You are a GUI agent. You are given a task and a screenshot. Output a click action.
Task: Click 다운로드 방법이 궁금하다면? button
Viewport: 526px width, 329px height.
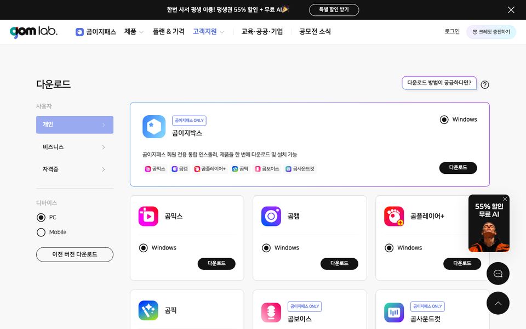[439, 83]
